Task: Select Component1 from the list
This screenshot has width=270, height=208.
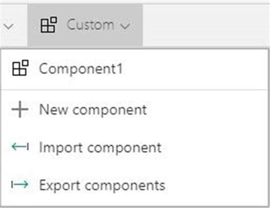Action: tap(135, 68)
